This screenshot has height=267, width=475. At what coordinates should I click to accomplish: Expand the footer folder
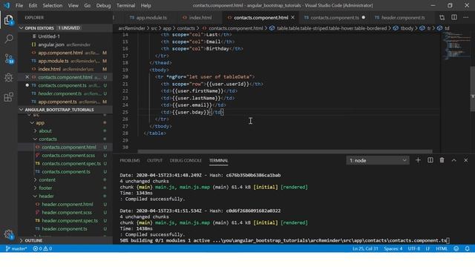pos(45,188)
